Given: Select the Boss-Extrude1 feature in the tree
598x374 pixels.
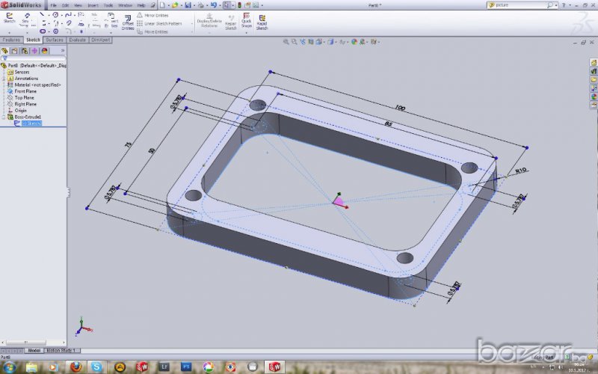Looking at the screenshot, I should point(28,117).
